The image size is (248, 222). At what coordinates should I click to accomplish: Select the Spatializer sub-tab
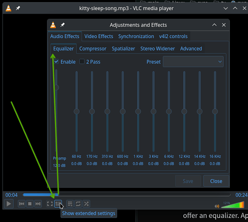tap(124, 49)
